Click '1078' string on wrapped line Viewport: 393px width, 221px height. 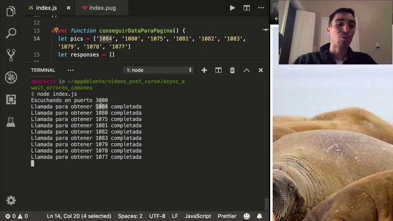pos(93,47)
